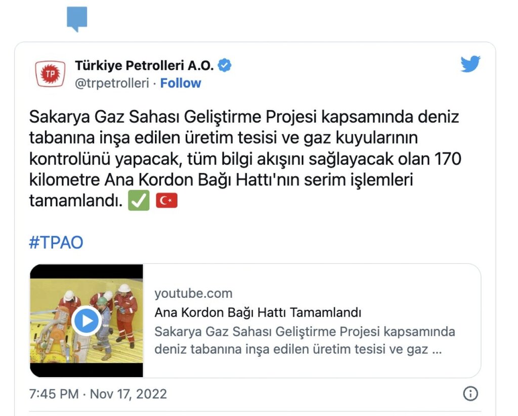
Task: Open the 7:45 PM Nov 17, 2022 timestamp
Action: [98, 394]
